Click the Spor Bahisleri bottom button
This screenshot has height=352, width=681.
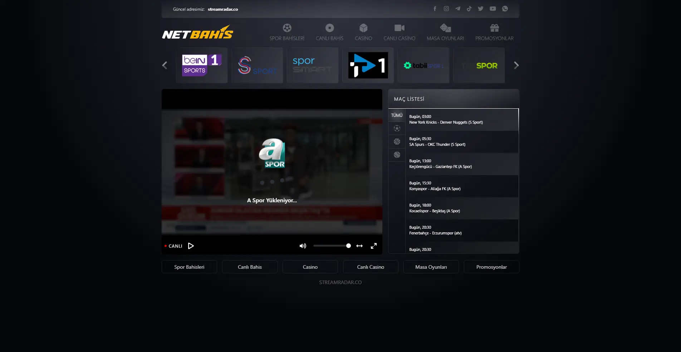tap(189, 267)
